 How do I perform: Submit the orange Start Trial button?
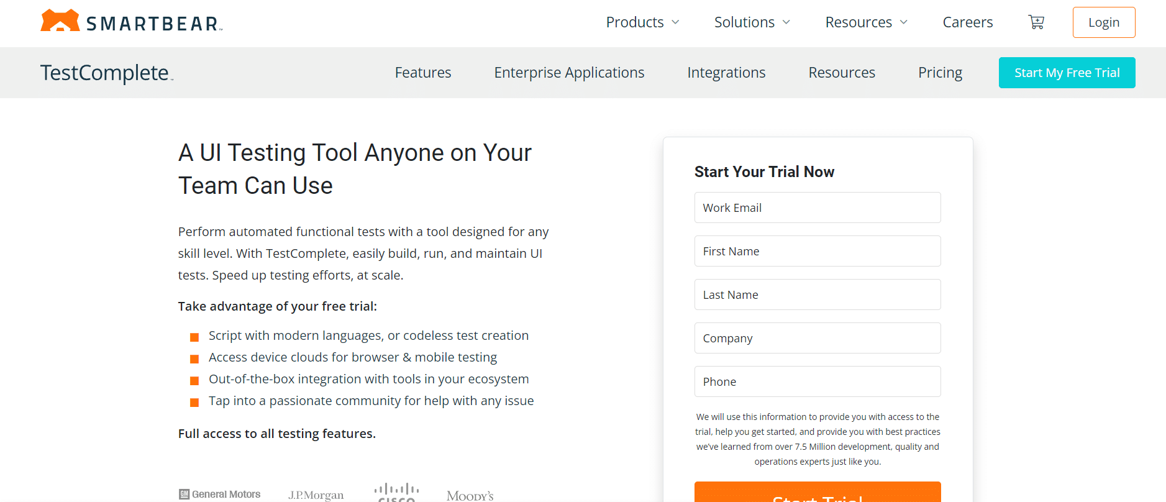tap(818, 492)
